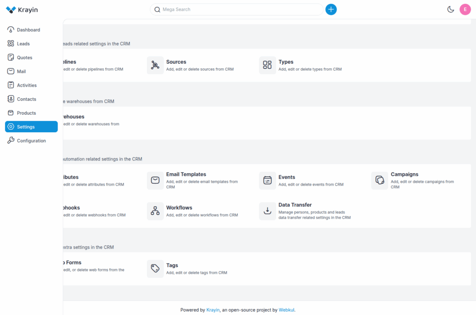476x315 pixels.
Task: Go to Configuration menu item
Action: (x=31, y=141)
